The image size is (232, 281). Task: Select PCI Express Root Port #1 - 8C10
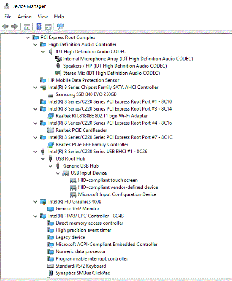(110, 102)
